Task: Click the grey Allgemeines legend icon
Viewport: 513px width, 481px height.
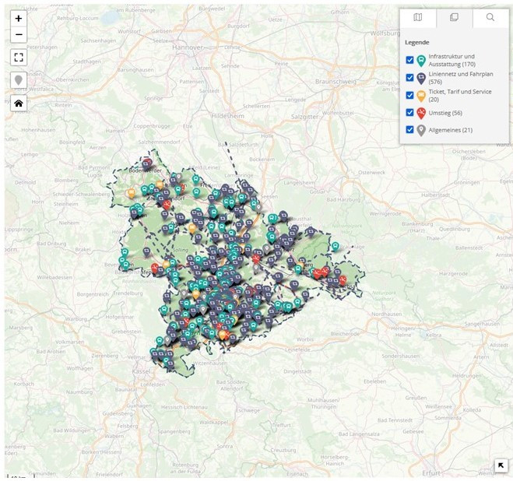Action: point(421,131)
